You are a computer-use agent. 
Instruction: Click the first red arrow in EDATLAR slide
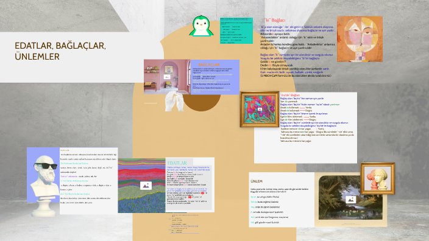(203, 193)
